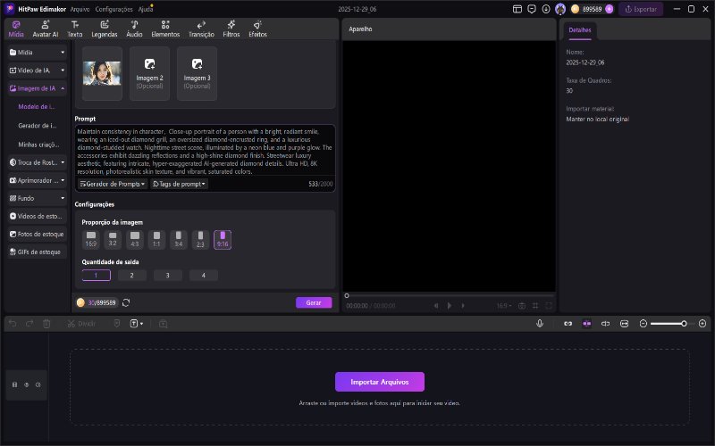Click the zoom-in plus icon on timeline
The width and height of the screenshot is (715, 446).
702,324
